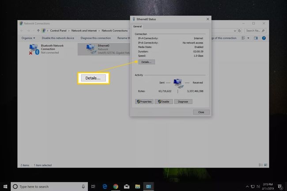Select the Ethernet0 adapter icon
Screen dimensions: 287x191
(91, 49)
